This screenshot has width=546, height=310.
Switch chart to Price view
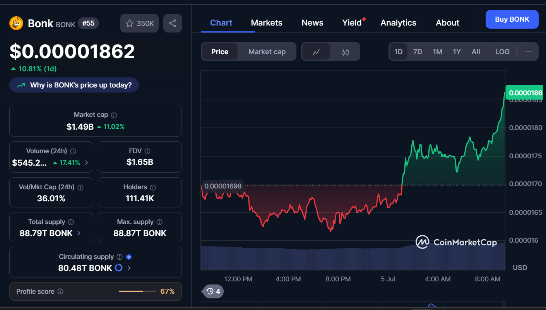point(220,52)
